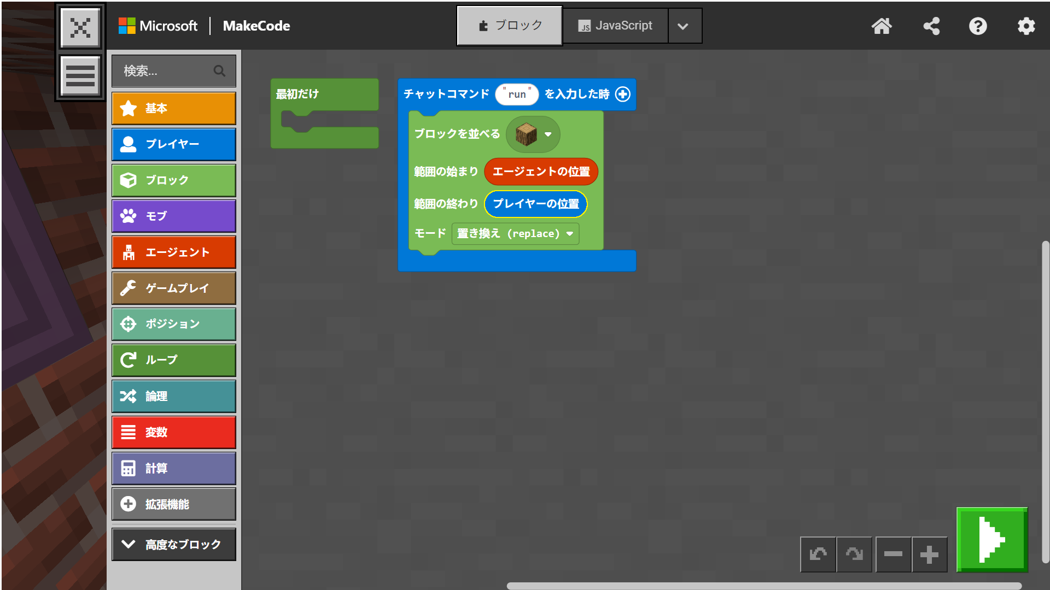1050x590 pixels.
Task: Open the settings gear icon
Action: (x=1026, y=26)
